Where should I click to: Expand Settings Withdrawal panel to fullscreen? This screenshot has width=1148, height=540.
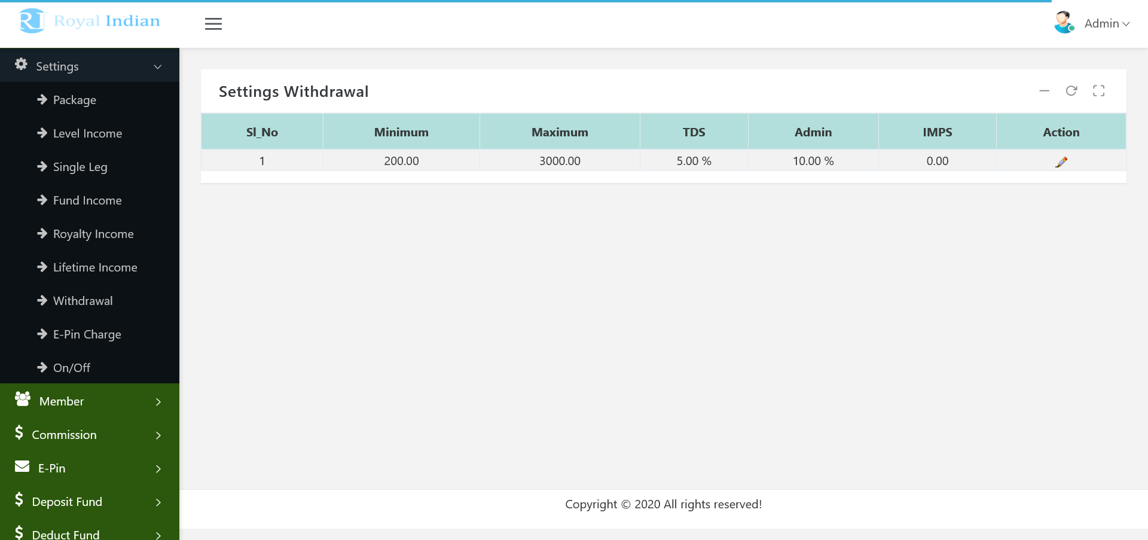point(1099,91)
